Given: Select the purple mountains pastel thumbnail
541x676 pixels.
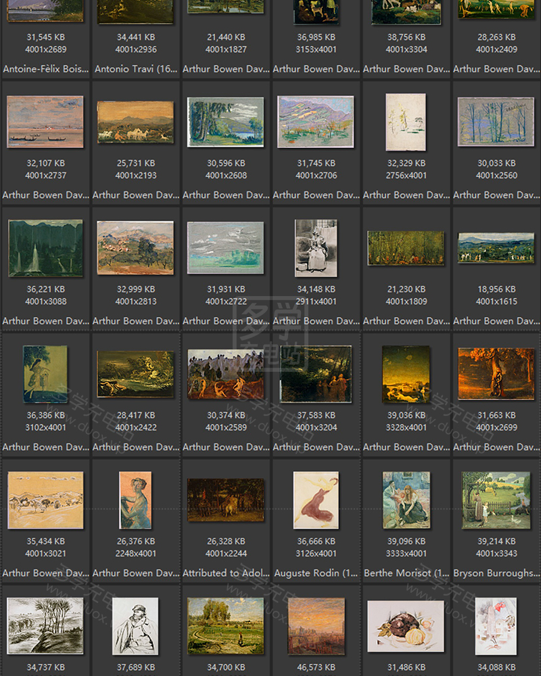Looking at the screenshot, I should [316, 122].
